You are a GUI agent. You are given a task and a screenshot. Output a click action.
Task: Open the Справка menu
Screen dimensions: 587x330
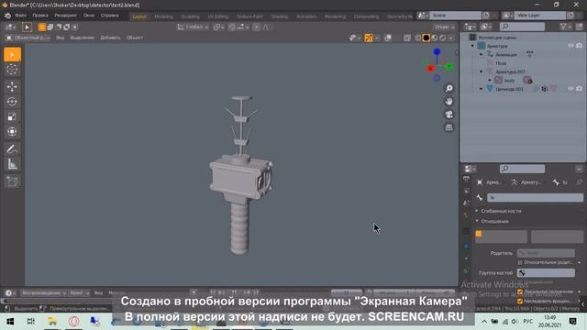click(109, 16)
